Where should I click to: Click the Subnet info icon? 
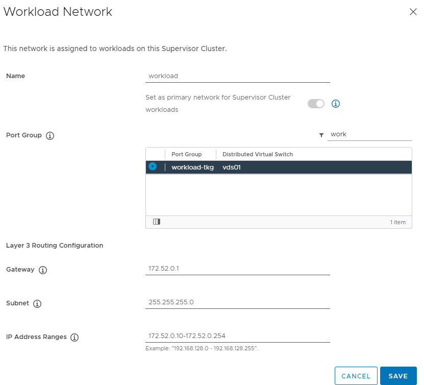click(x=37, y=304)
